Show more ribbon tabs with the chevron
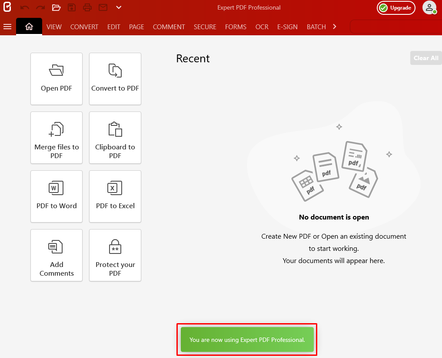The height and width of the screenshot is (358, 442). coord(335,27)
